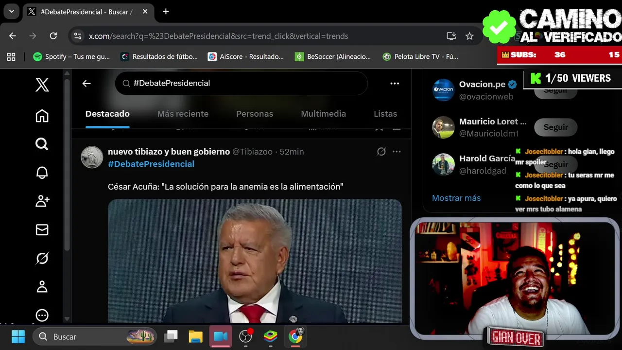Open Pelota Libre TV bookmark

click(420, 57)
